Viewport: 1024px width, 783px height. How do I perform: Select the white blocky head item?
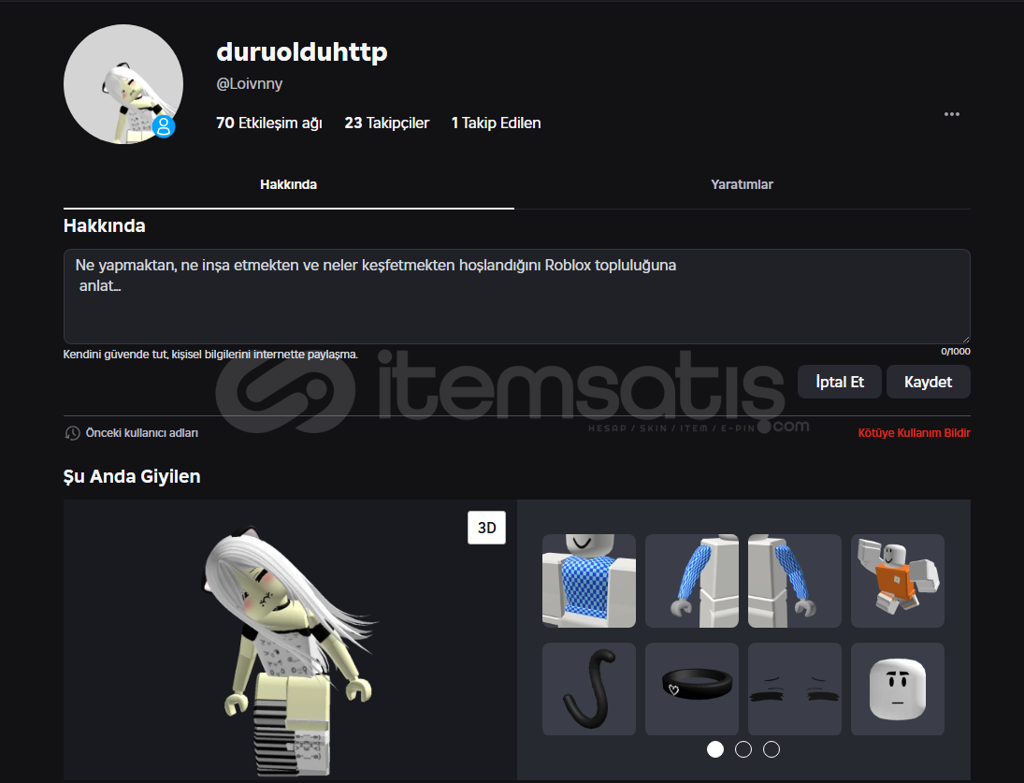click(898, 689)
